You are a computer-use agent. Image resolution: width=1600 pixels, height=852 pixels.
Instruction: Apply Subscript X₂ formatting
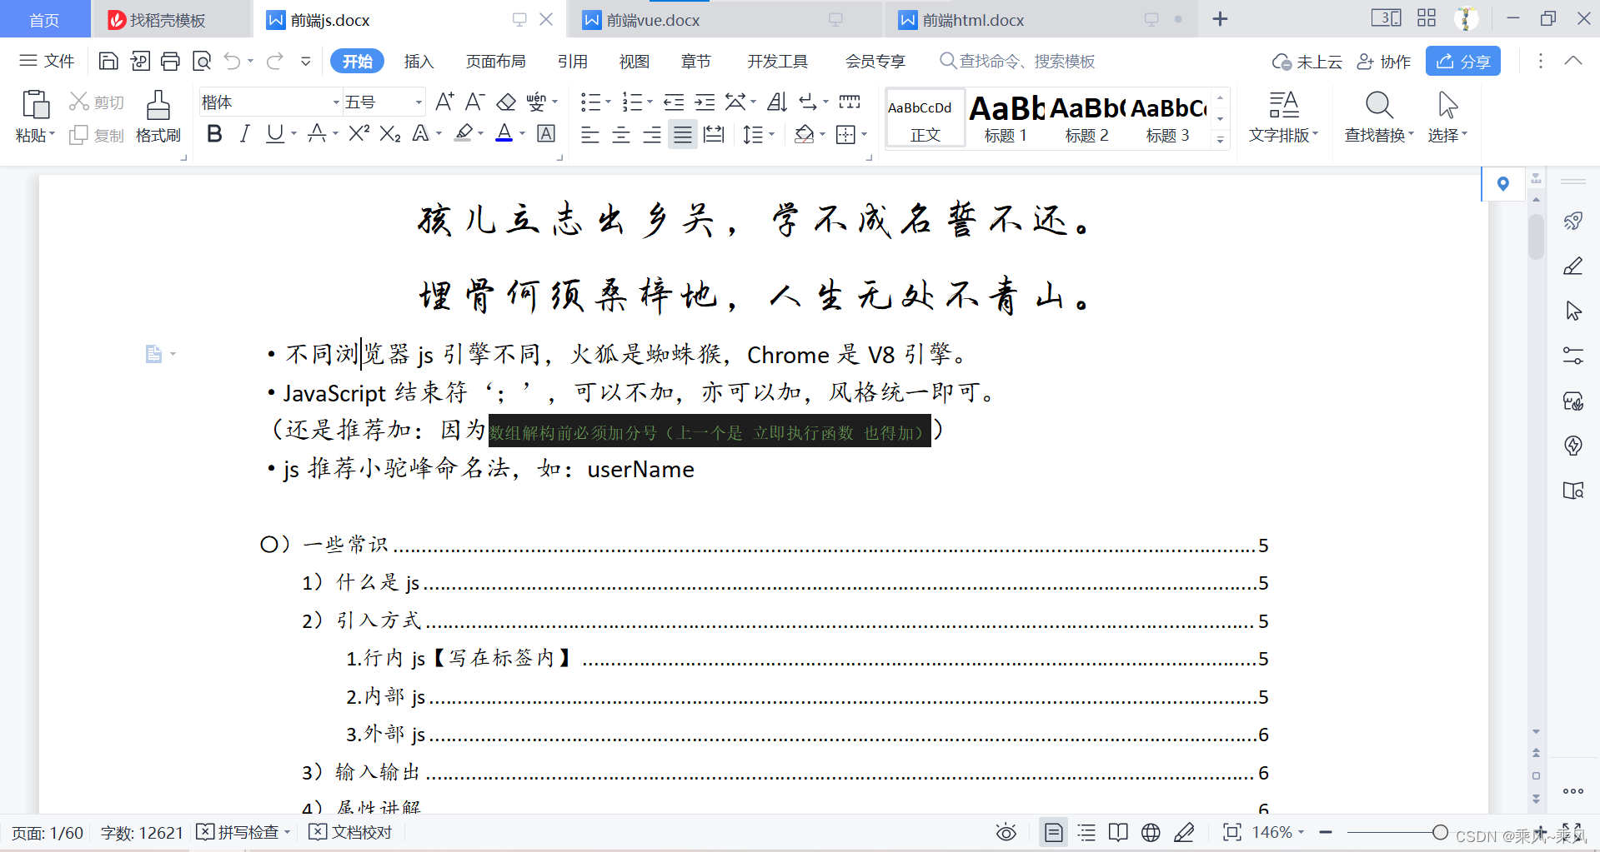tap(390, 133)
